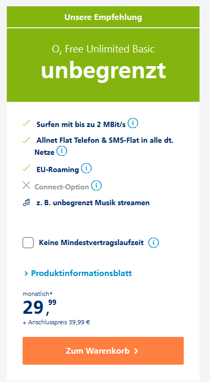Open info icon beside Surfen 2 MBit/s
Image resolution: width=210 pixels, height=382 pixels.
pos(133,123)
